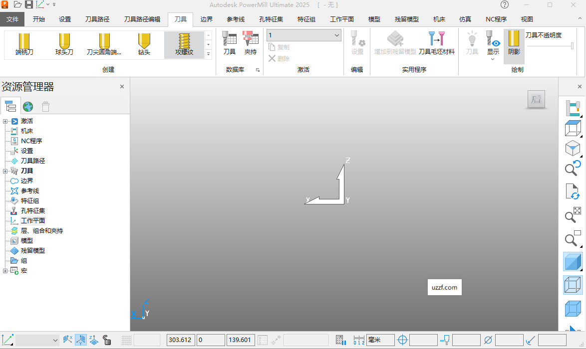
Task: Click the X coordinate field showing 303.612
Action: coord(180,340)
